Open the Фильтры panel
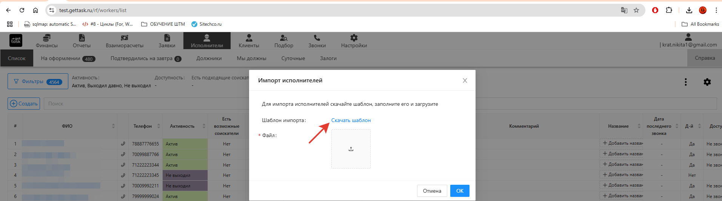This screenshot has width=722, height=201. (x=38, y=82)
